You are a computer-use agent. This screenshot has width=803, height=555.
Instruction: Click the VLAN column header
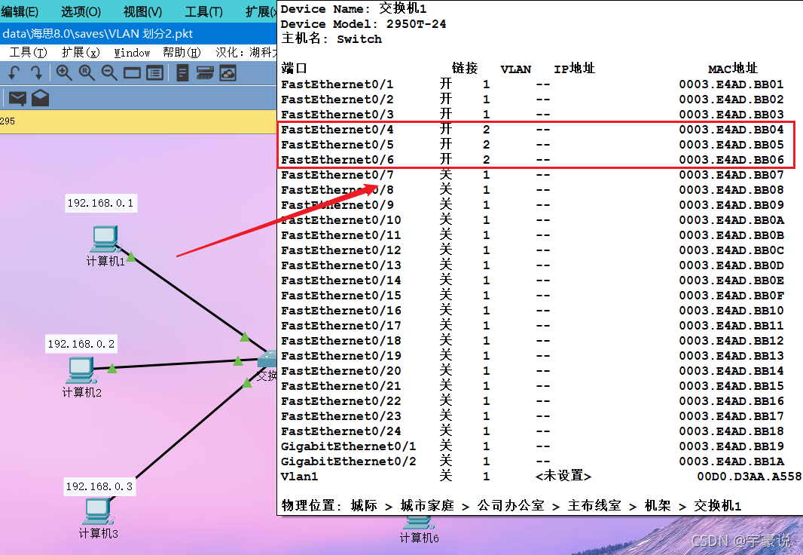tap(516, 69)
